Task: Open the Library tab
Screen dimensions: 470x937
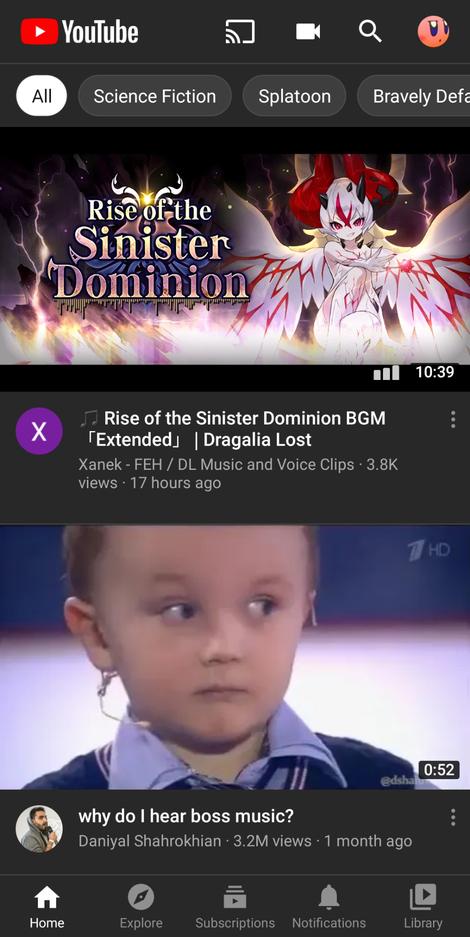Action: pos(423,907)
